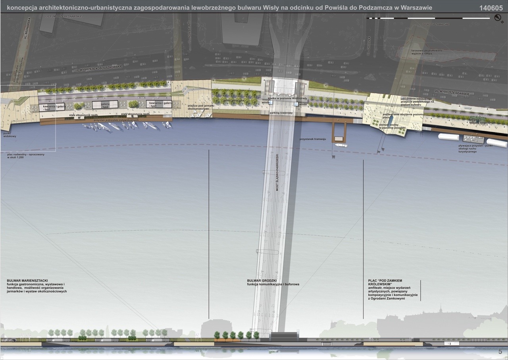This screenshot has height=360, width=508.
Task: Click the page number 5 in corner
Action: 500,352
